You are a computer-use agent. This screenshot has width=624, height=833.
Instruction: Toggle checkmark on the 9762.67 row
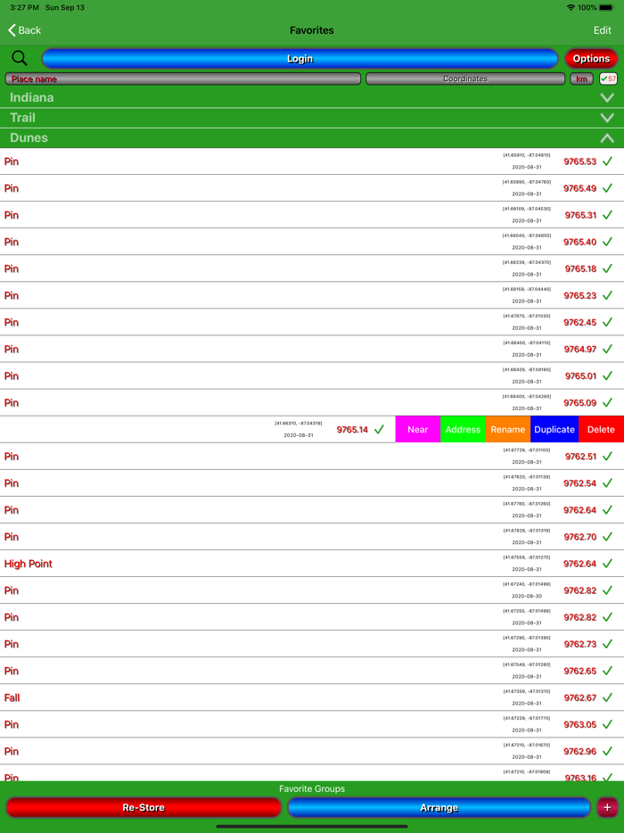[608, 697]
